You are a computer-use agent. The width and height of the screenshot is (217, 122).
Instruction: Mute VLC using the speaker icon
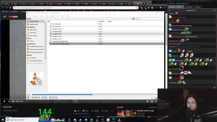(152, 98)
